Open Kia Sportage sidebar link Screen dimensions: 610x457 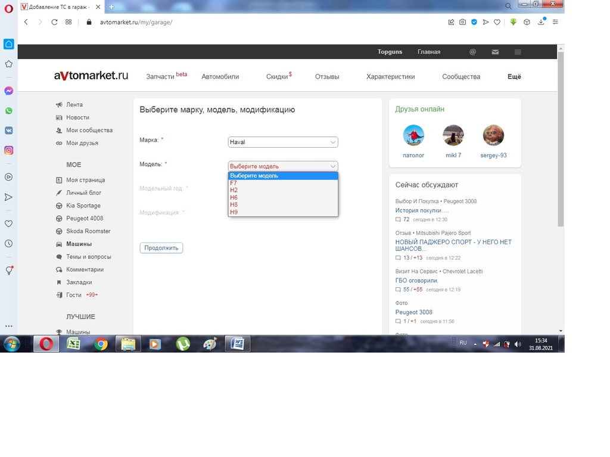point(83,206)
